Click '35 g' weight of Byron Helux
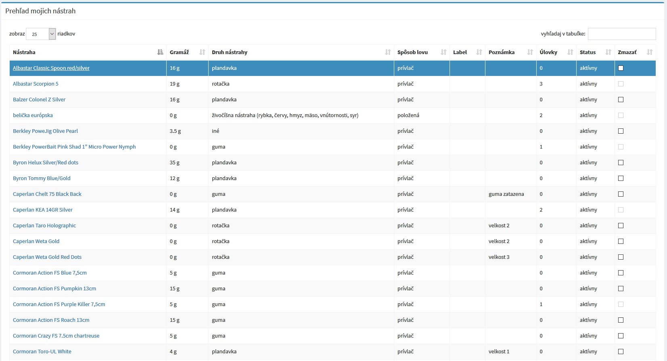Image resolution: width=667 pixels, height=361 pixels. click(x=175, y=163)
